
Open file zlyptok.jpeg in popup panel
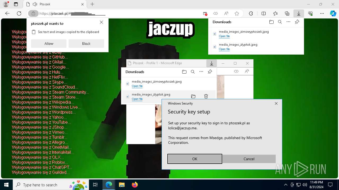[137, 99]
